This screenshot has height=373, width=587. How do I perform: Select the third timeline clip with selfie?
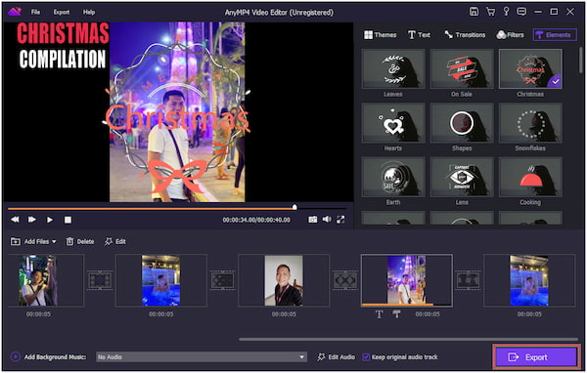[284, 280]
